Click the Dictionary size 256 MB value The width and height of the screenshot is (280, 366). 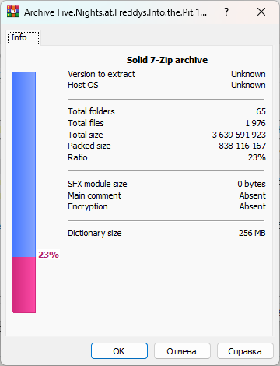click(252, 233)
